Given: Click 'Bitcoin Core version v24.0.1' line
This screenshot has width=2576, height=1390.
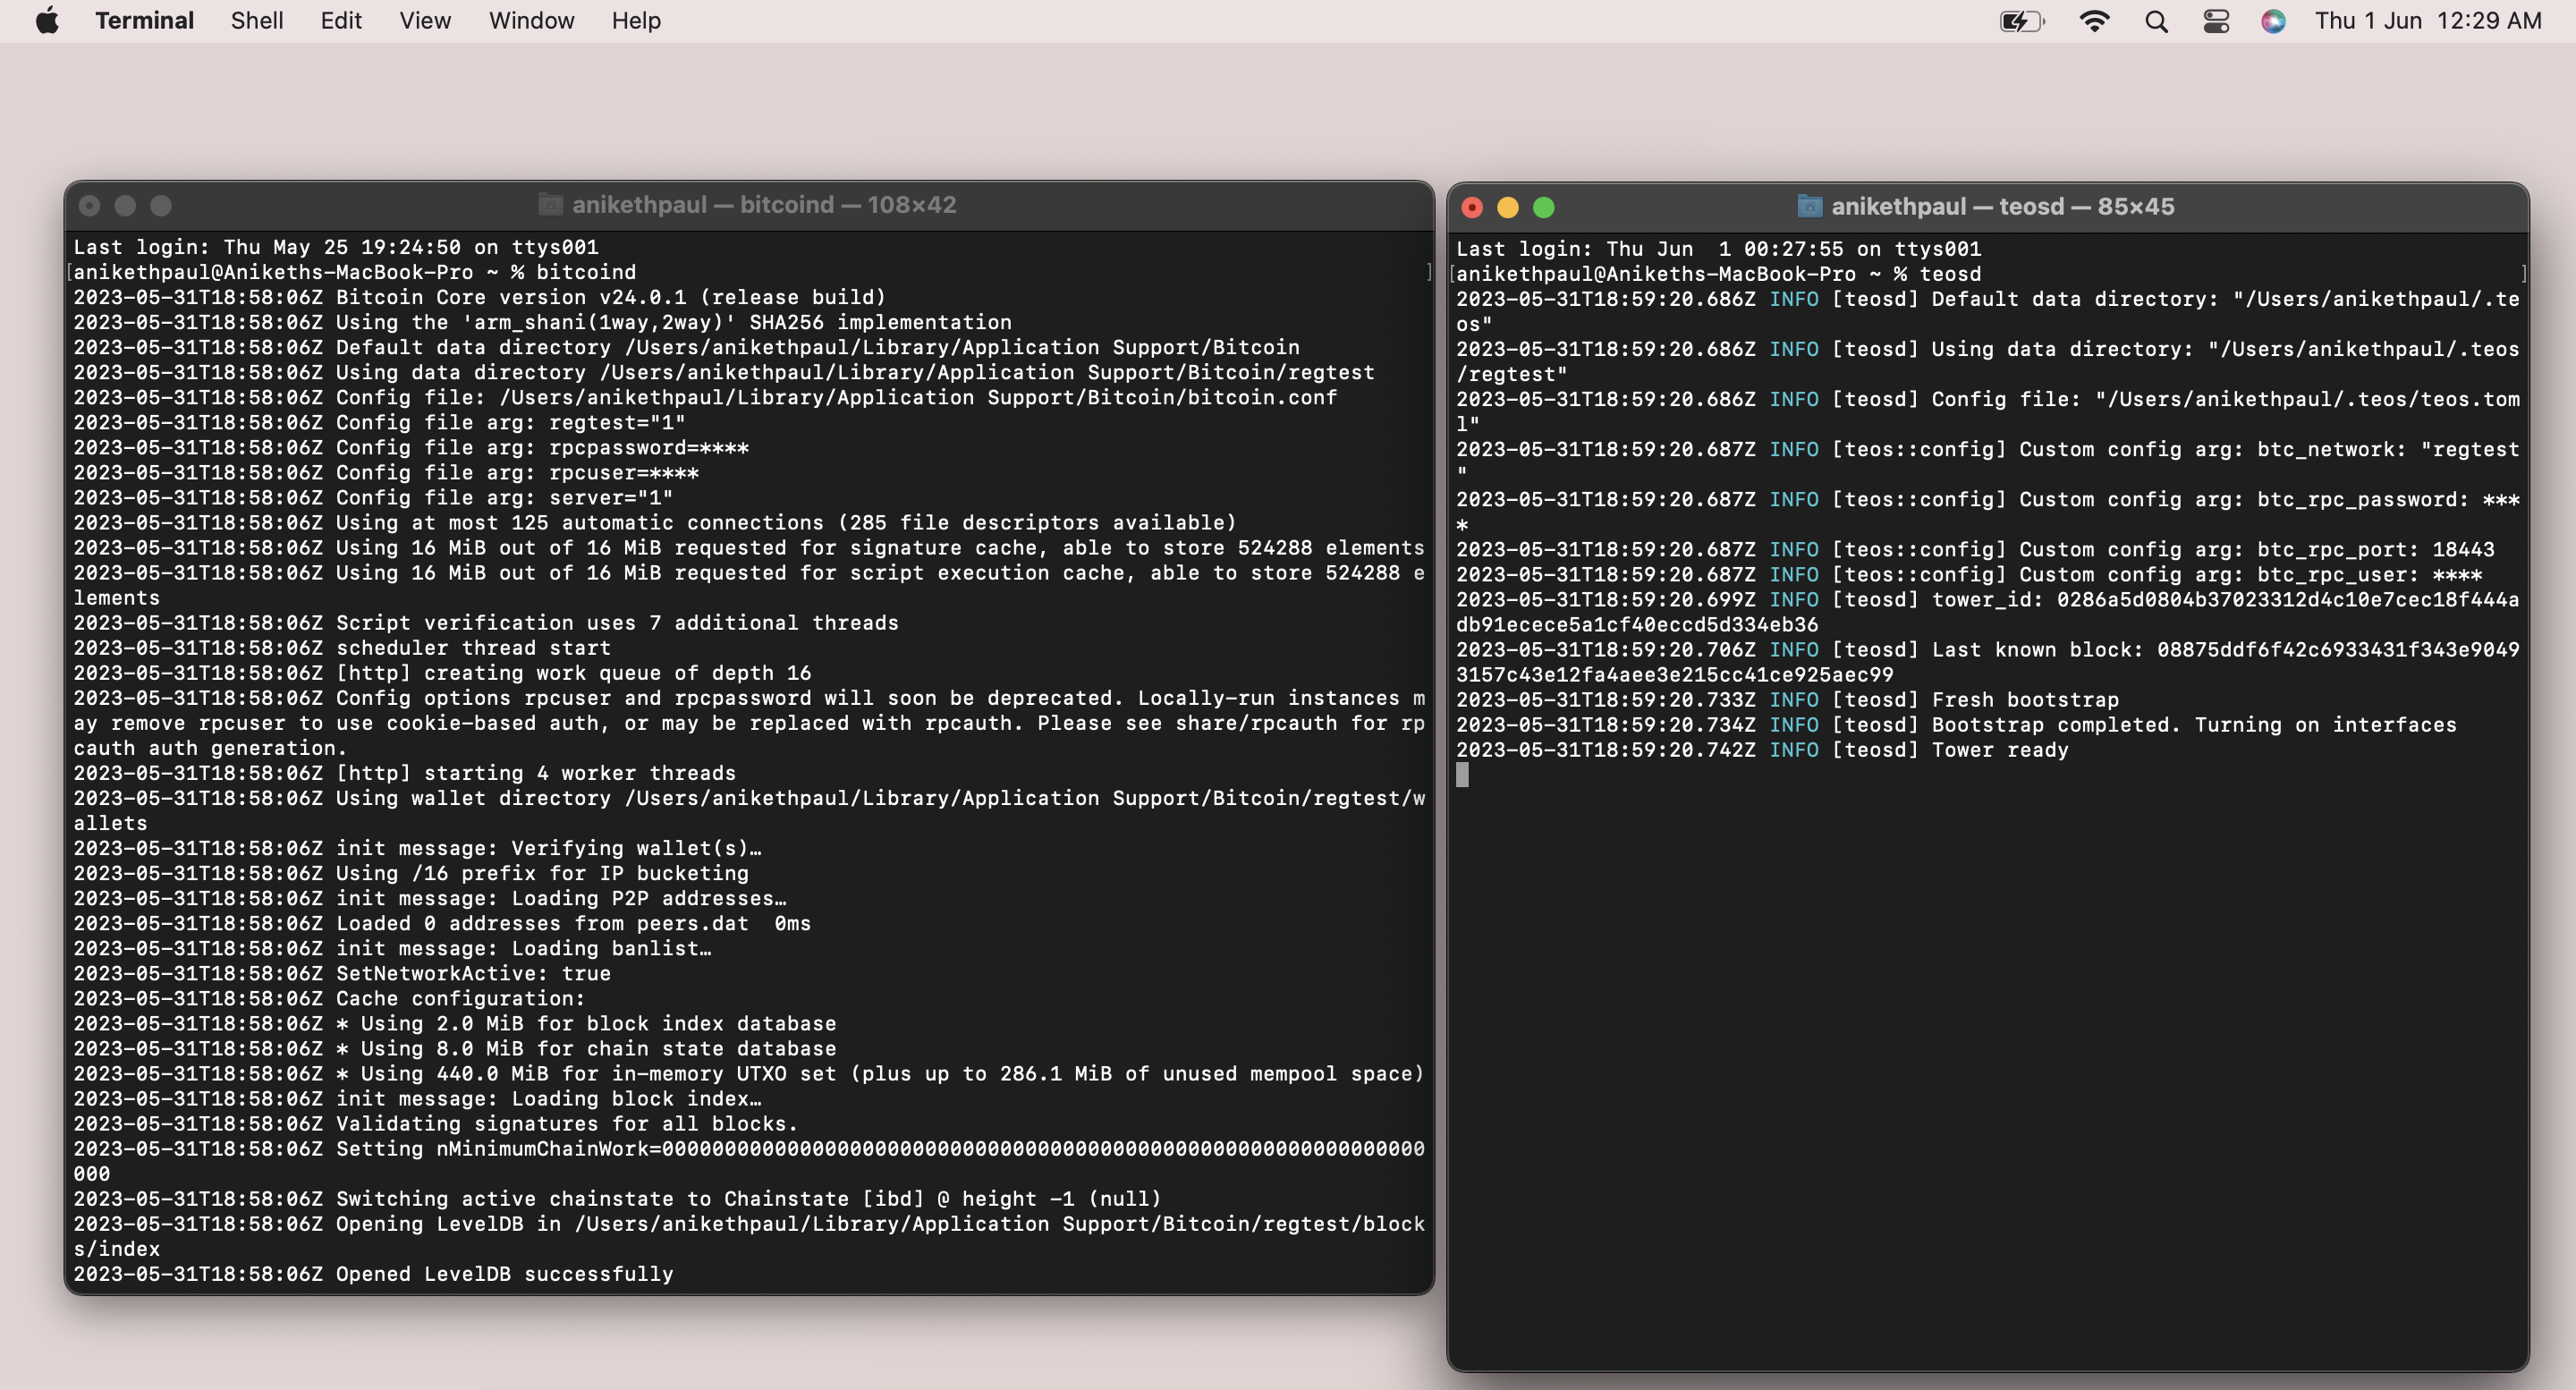Looking at the screenshot, I should point(479,297).
